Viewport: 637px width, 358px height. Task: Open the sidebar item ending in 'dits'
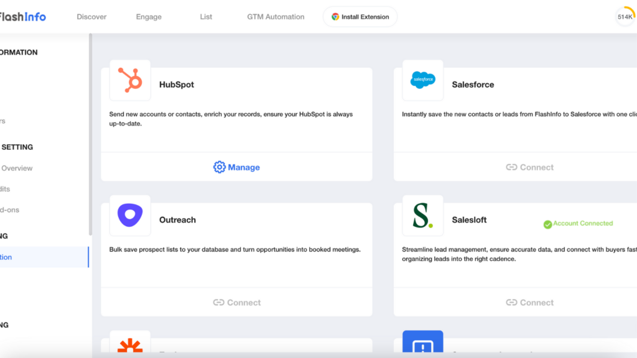click(5, 189)
